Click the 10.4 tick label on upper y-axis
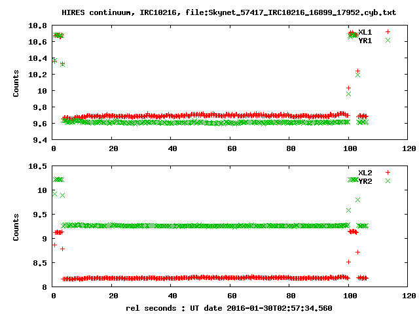The height and width of the screenshot is (314, 419). pos(37,58)
